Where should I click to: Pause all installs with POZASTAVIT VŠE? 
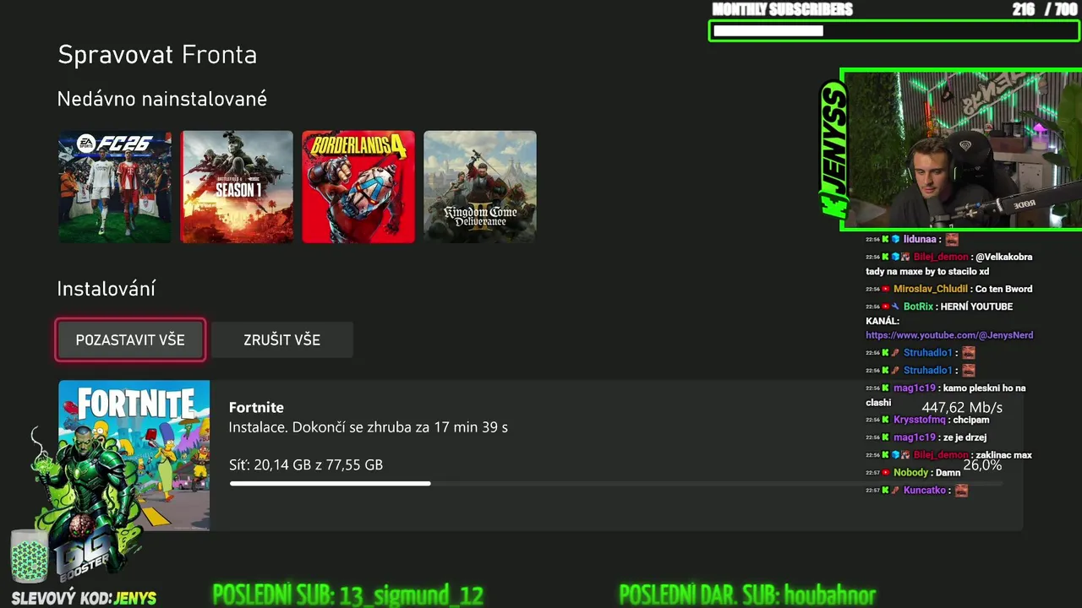click(x=130, y=339)
